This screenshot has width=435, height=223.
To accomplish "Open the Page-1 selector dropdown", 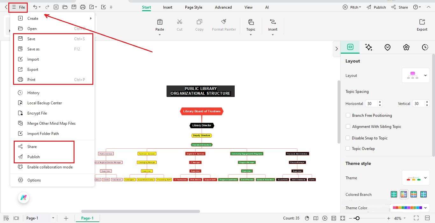I will tap(53, 218).
